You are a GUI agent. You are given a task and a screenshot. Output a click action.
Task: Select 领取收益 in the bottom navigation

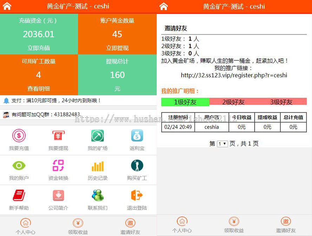[x=78, y=226]
